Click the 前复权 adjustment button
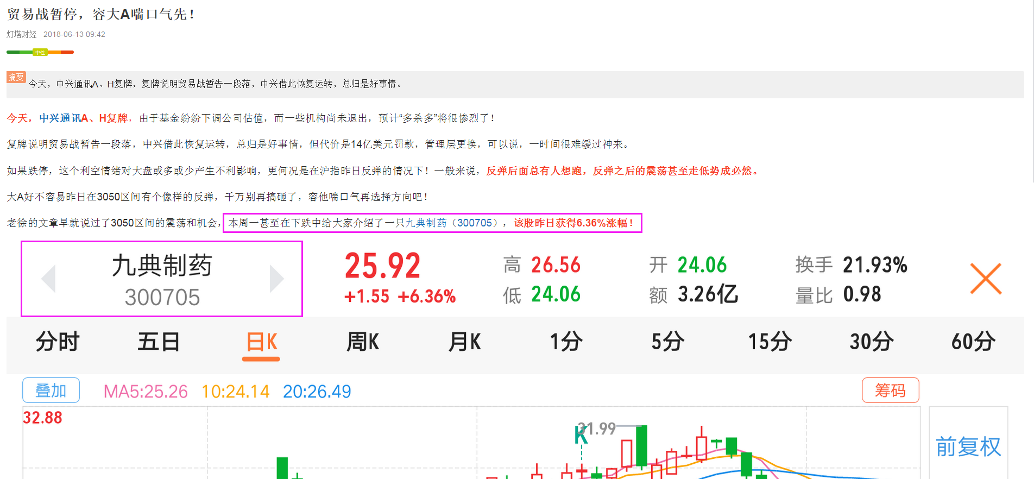1034x479 pixels. point(968,446)
